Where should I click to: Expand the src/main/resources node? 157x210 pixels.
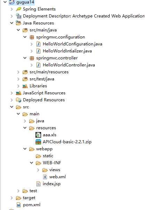tap(18, 72)
